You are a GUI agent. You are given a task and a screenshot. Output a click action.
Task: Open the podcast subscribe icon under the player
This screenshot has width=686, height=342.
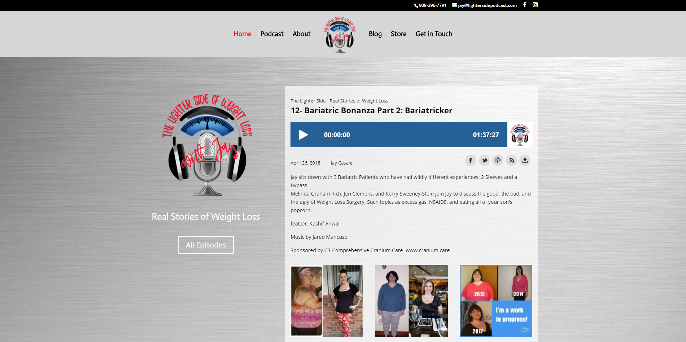coord(498,160)
